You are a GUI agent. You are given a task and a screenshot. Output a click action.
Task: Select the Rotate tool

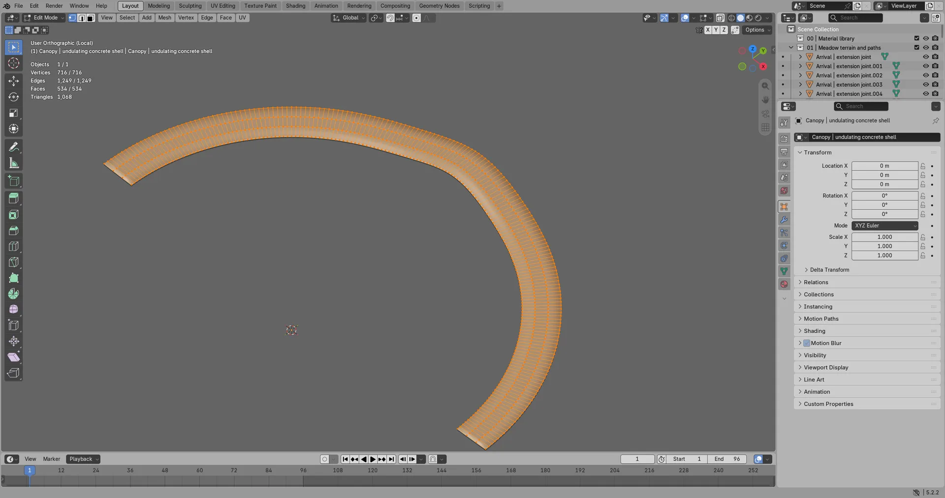point(14,97)
